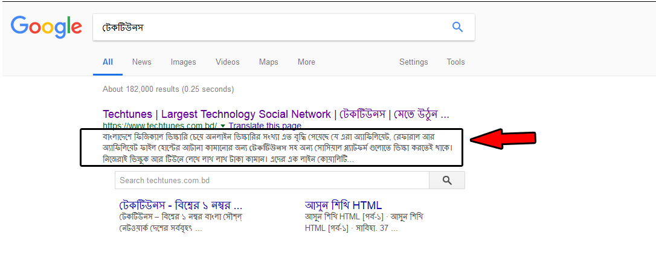
Task: Click the sitelink snippet নেটওয়ার্ক দেশের সর্ববৃহৎ
Action: tap(161, 230)
